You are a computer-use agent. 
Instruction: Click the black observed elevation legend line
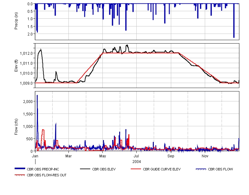coord(85,169)
